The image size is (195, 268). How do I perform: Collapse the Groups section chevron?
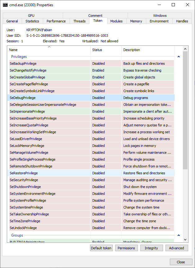[179, 235]
